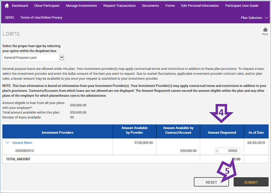The image size is (271, 193).
Task: Go to Manage Investments
Action: click(x=81, y=6)
